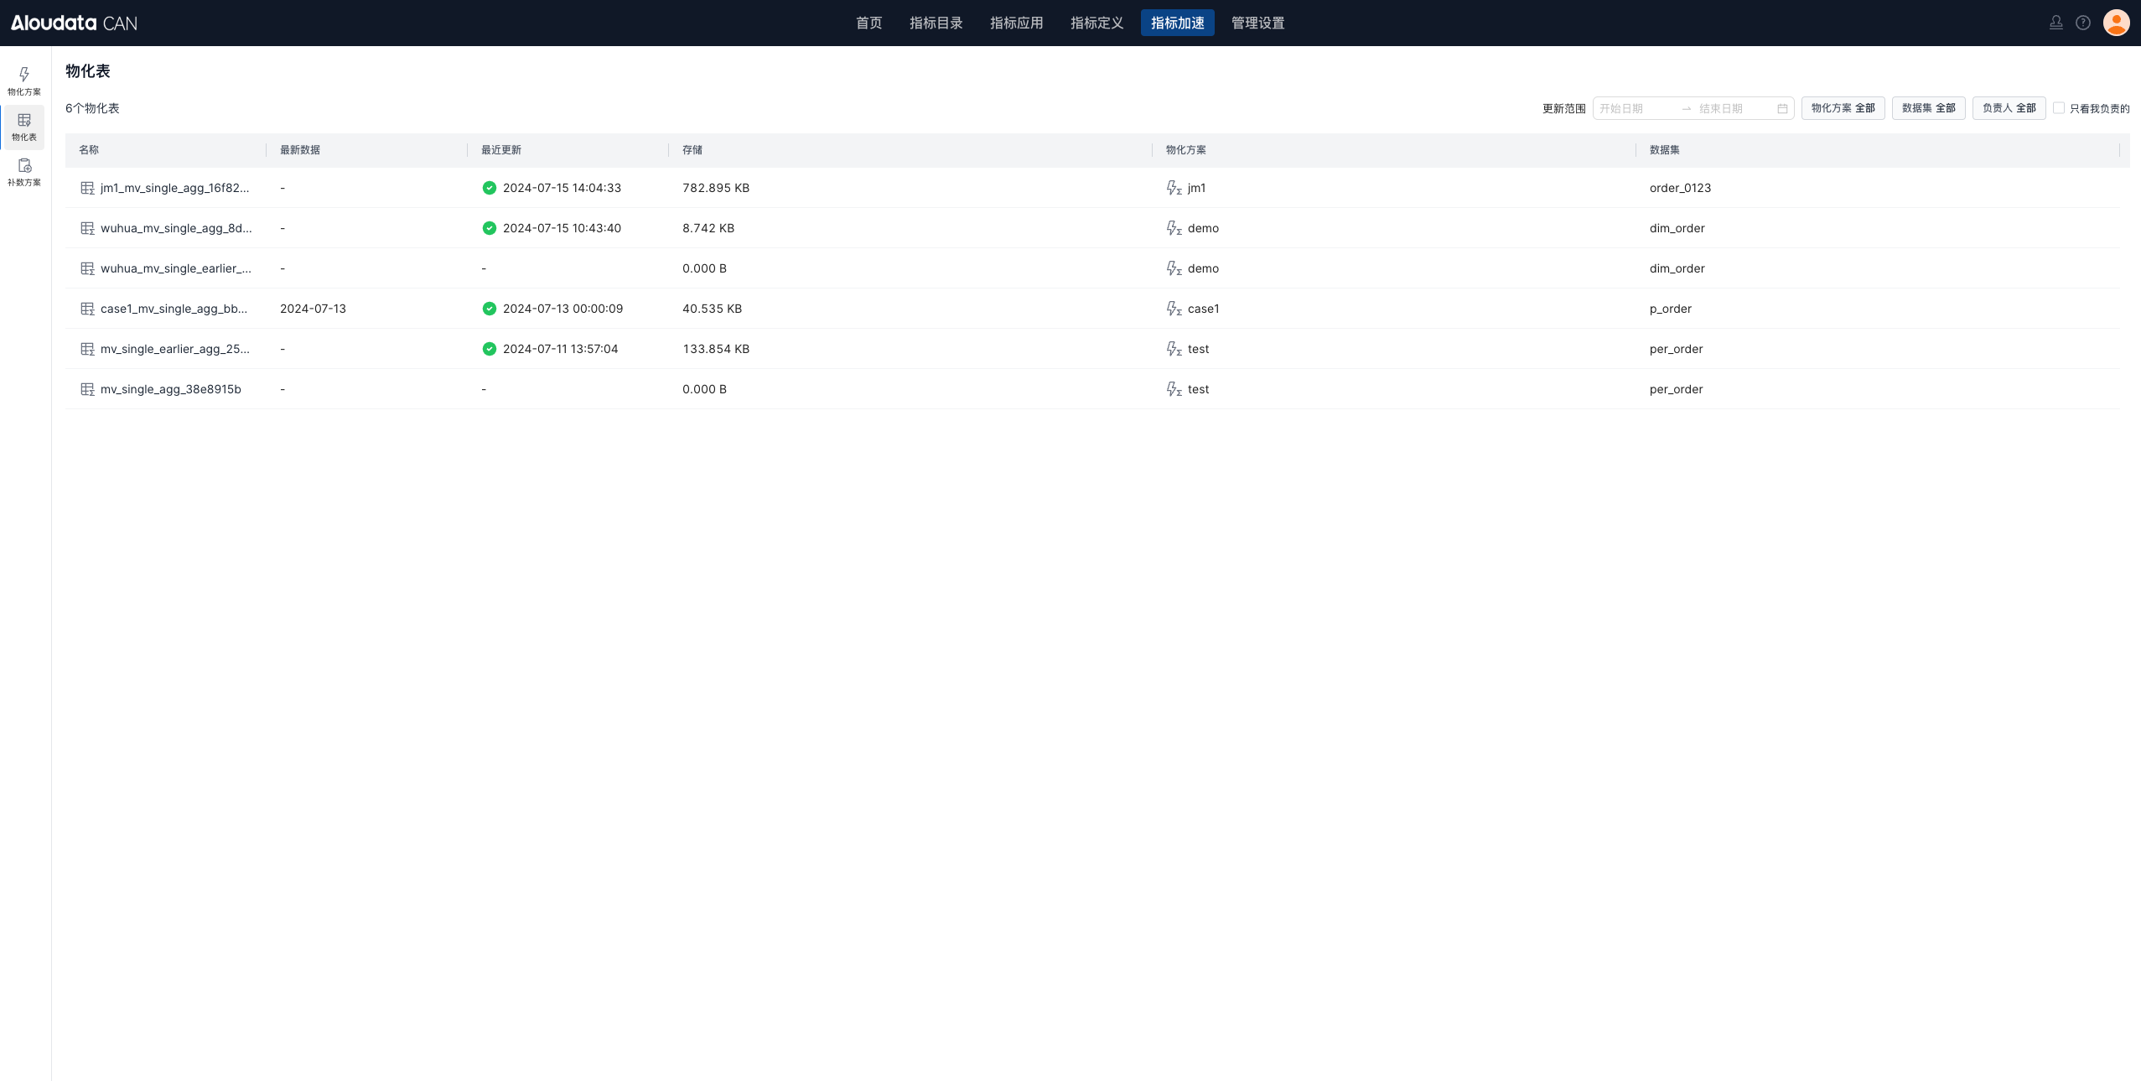Viewport: 2141px width, 1081px height.
Task: Go to the 管理设置 nav tab
Action: click(x=1257, y=23)
